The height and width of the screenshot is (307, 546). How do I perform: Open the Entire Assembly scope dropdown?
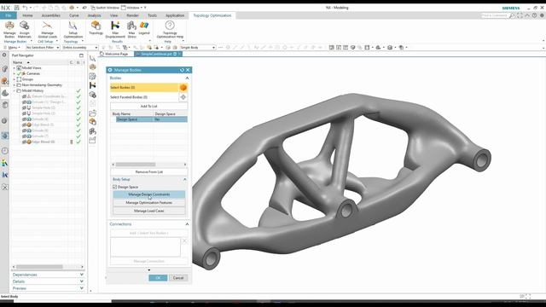80,48
